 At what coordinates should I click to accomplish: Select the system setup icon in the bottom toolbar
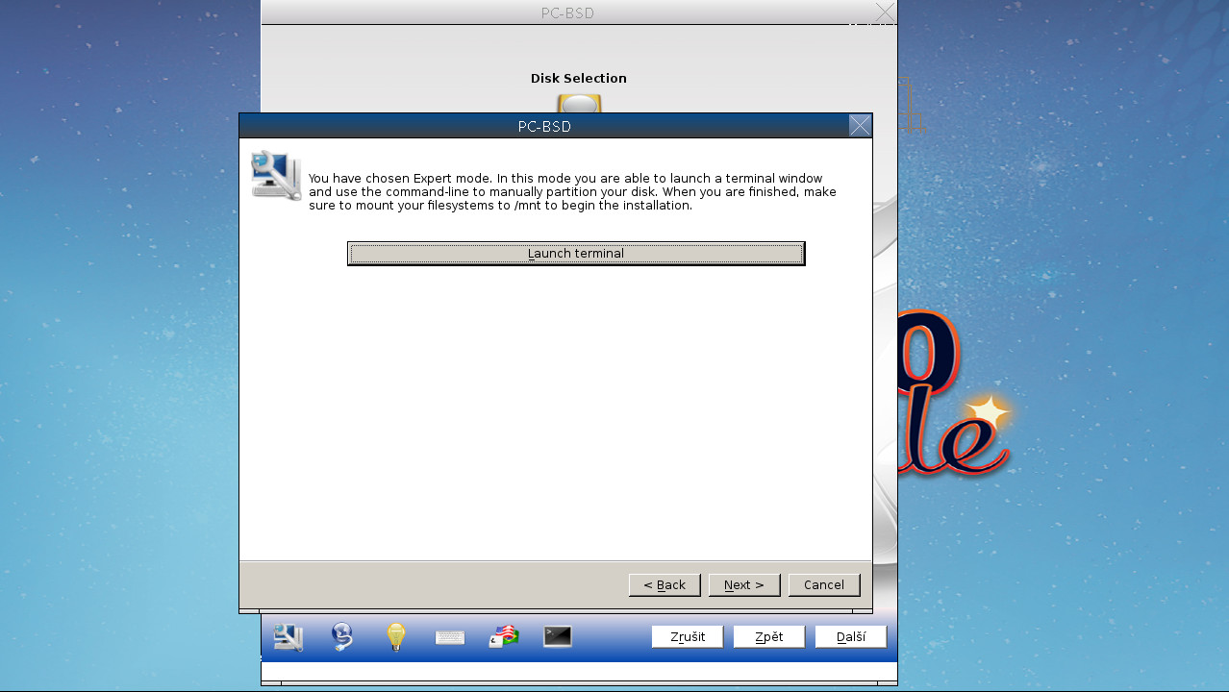[287, 636]
